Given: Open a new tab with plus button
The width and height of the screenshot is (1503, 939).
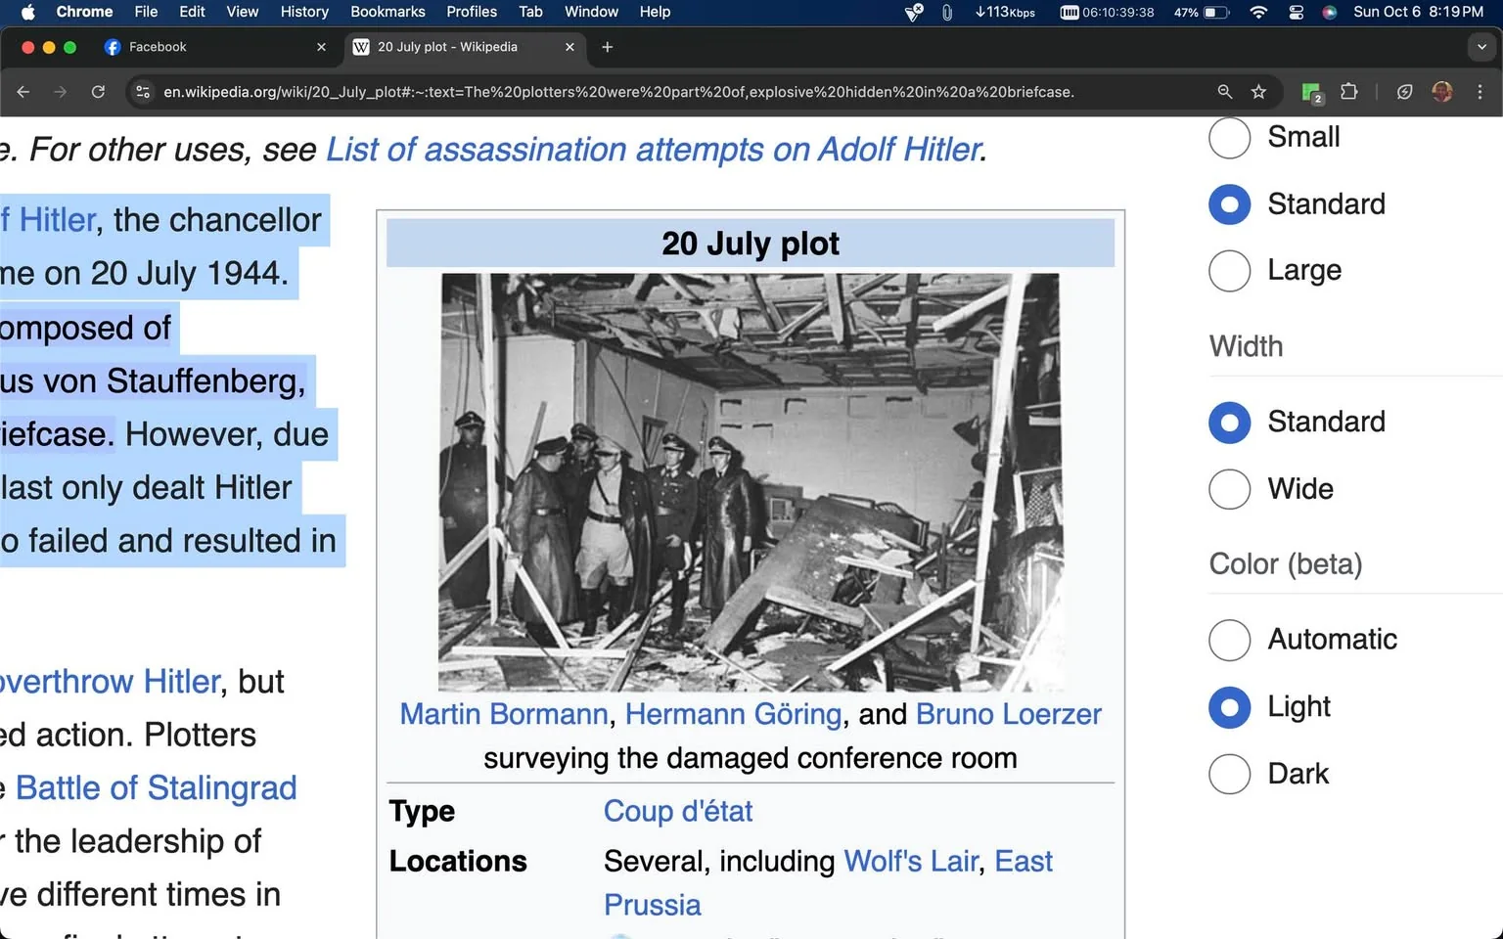Looking at the screenshot, I should point(607,47).
